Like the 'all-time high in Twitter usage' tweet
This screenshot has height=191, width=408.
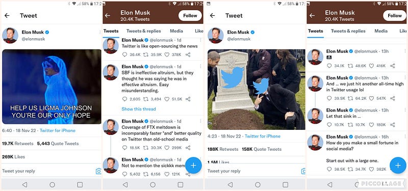[371, 98]
